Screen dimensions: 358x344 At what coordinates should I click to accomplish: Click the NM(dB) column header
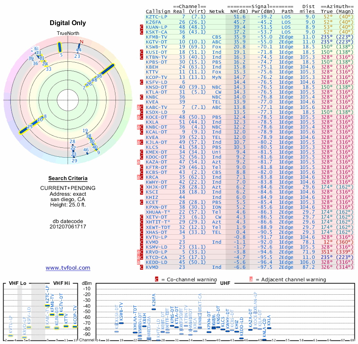239,12
